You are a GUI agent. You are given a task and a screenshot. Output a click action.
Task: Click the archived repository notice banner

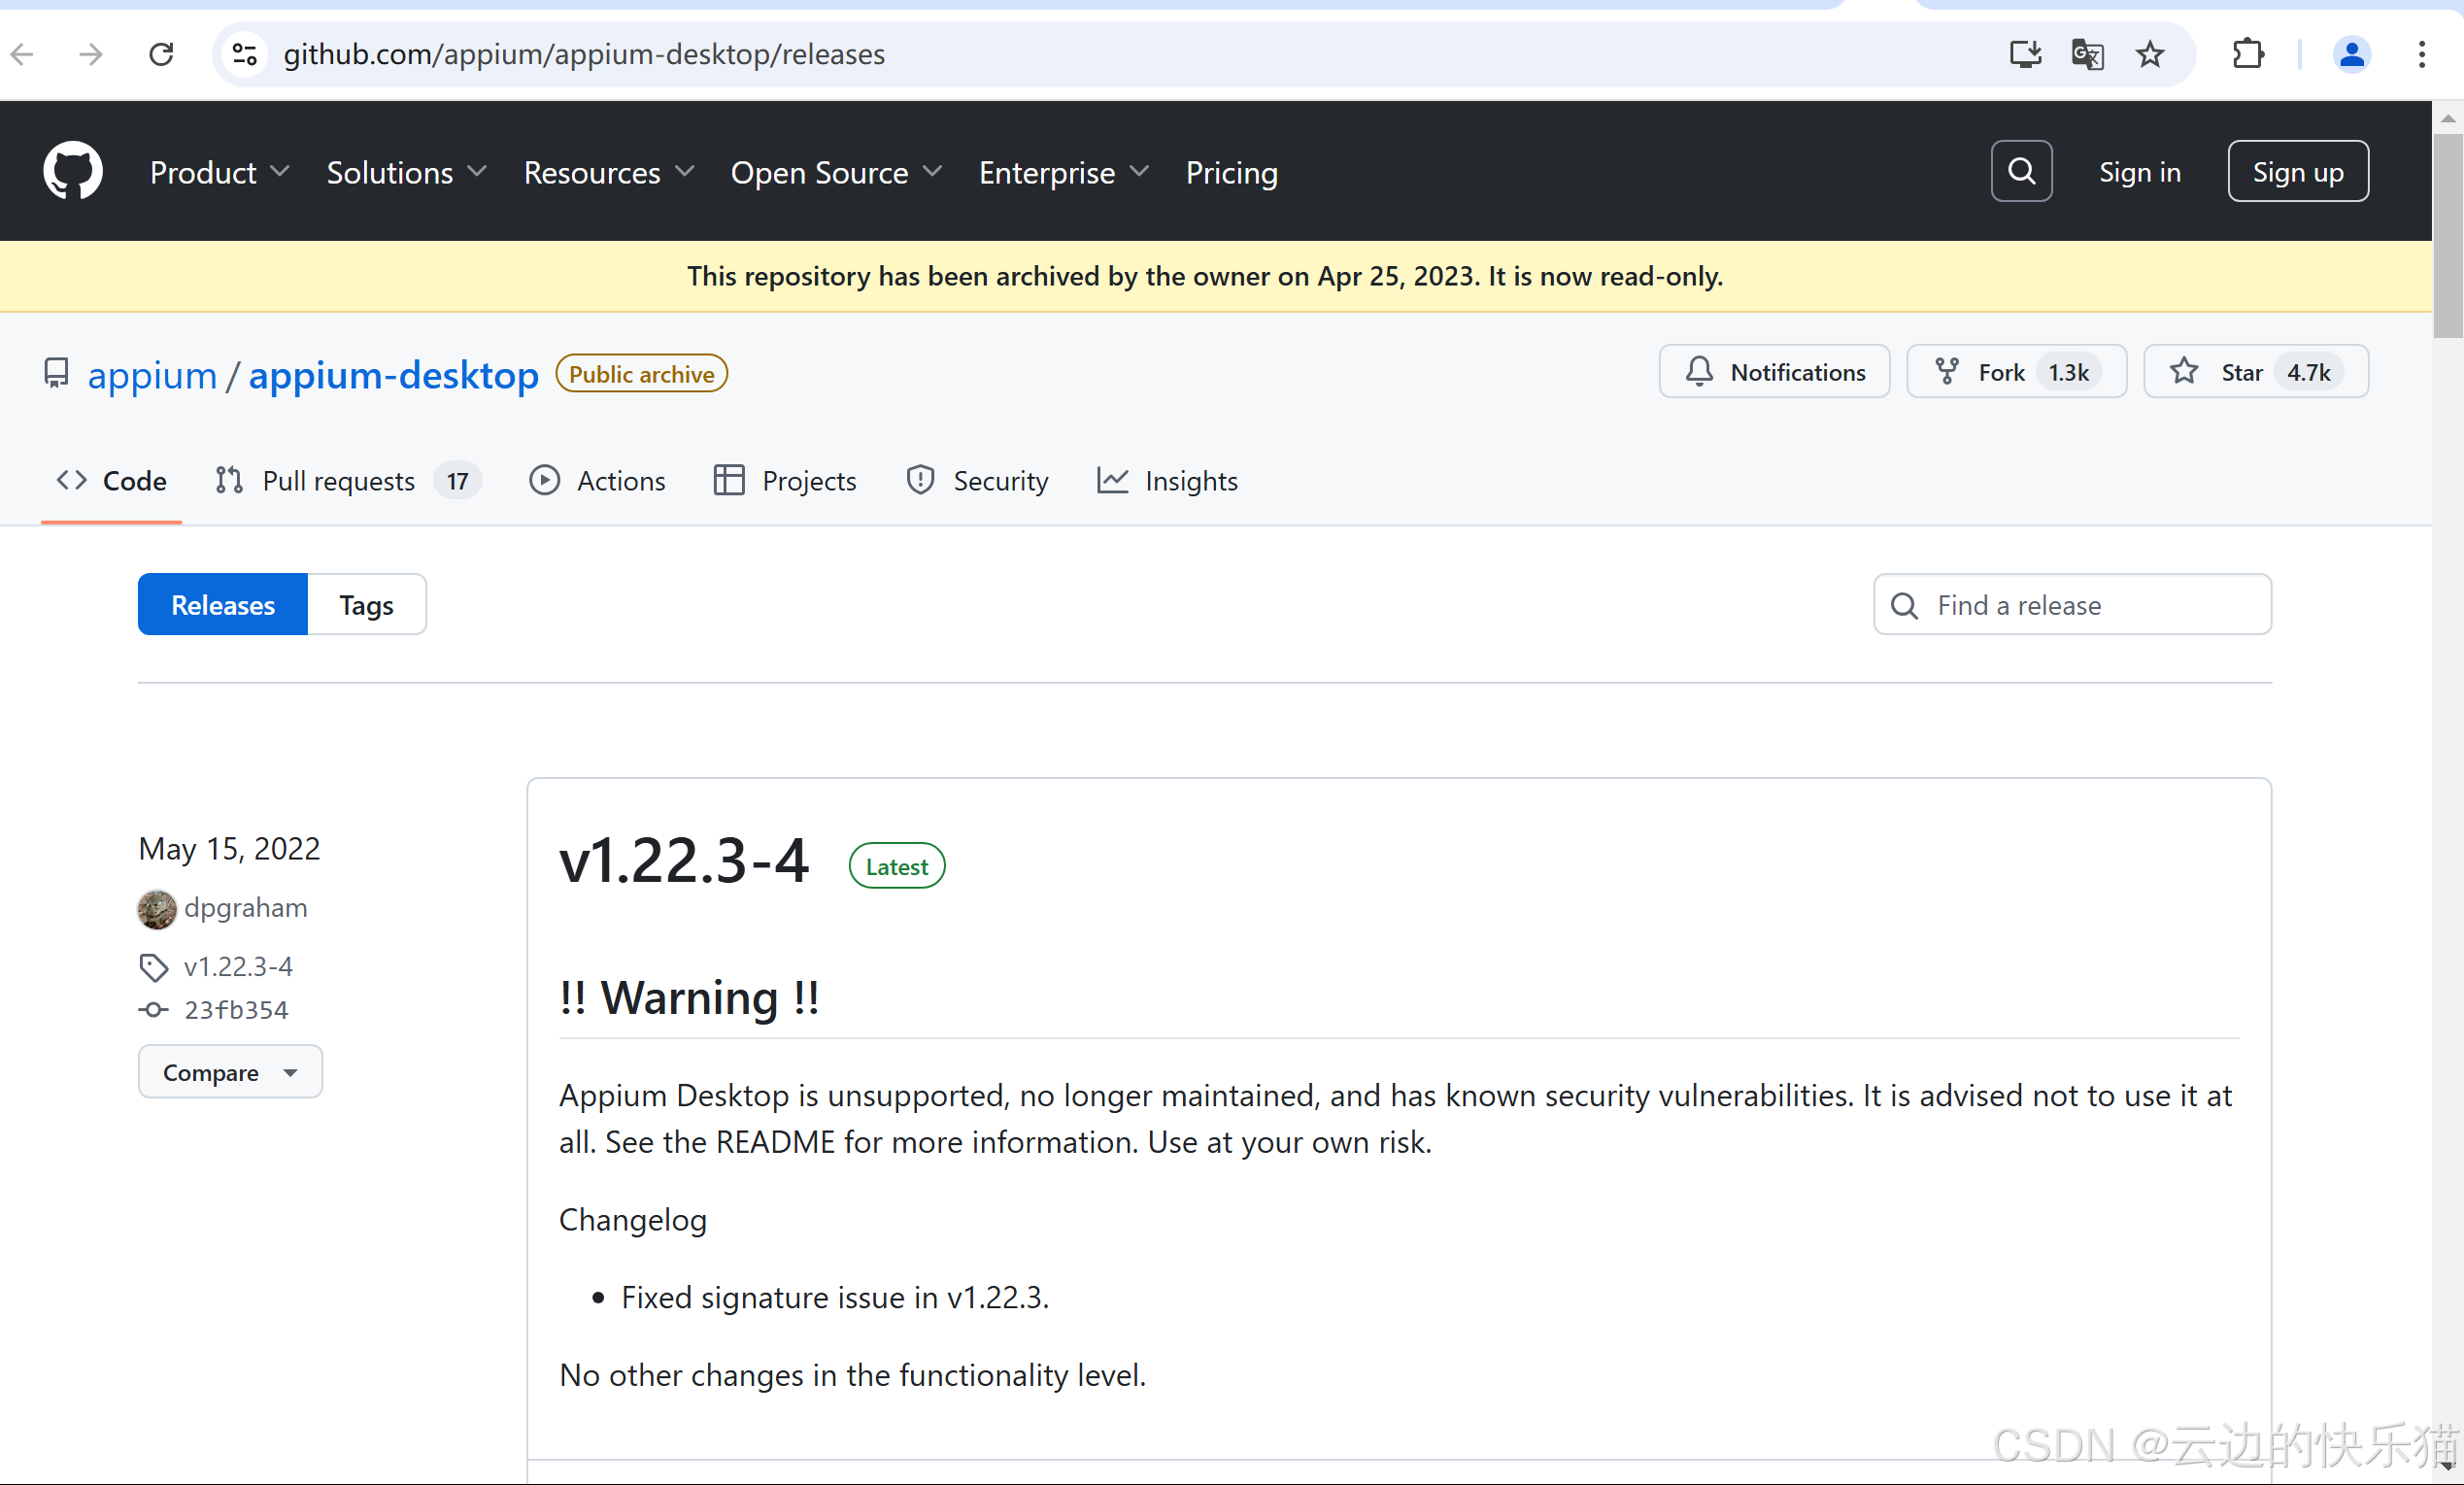tap(1216, 276)
